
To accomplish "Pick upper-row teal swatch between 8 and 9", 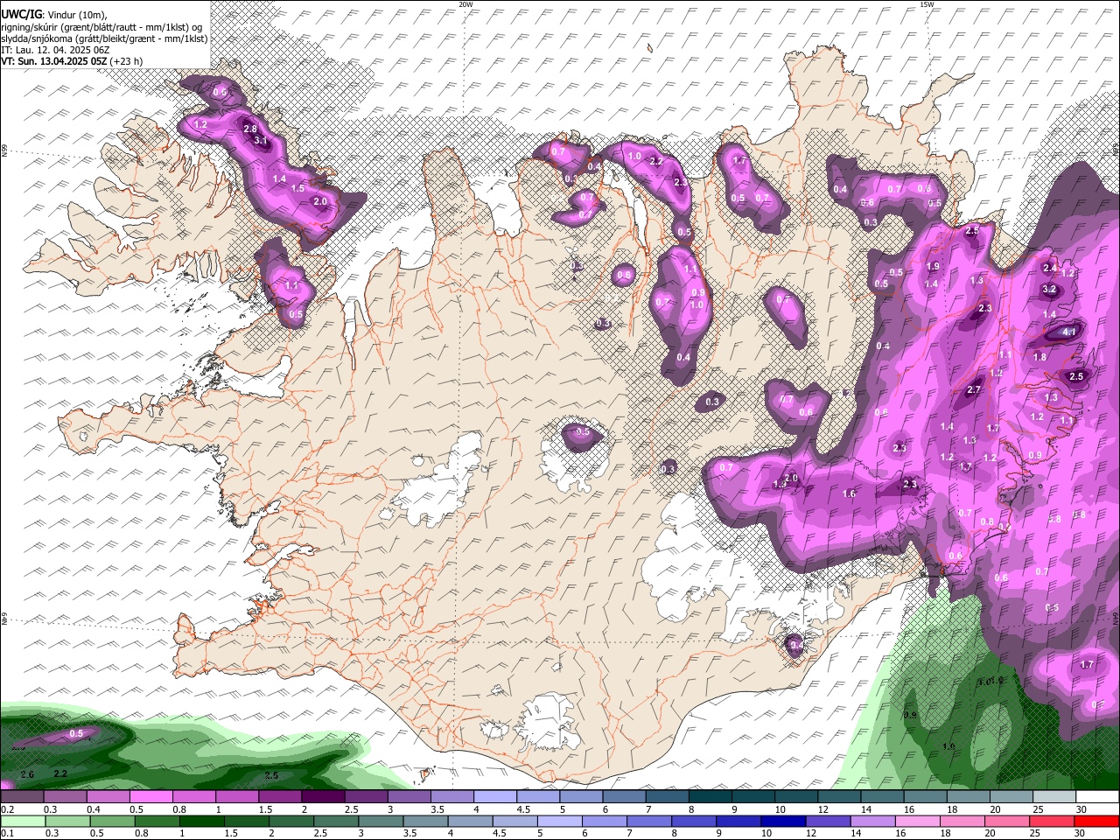I will [710, 796].
